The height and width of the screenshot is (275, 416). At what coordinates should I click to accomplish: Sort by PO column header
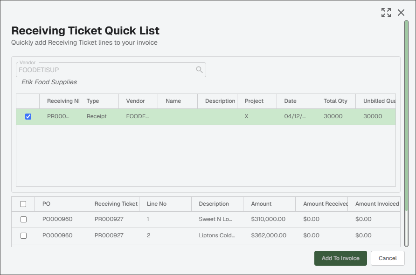[61, 204]
